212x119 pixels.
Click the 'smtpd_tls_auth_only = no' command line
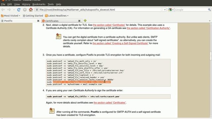(72, 61)
